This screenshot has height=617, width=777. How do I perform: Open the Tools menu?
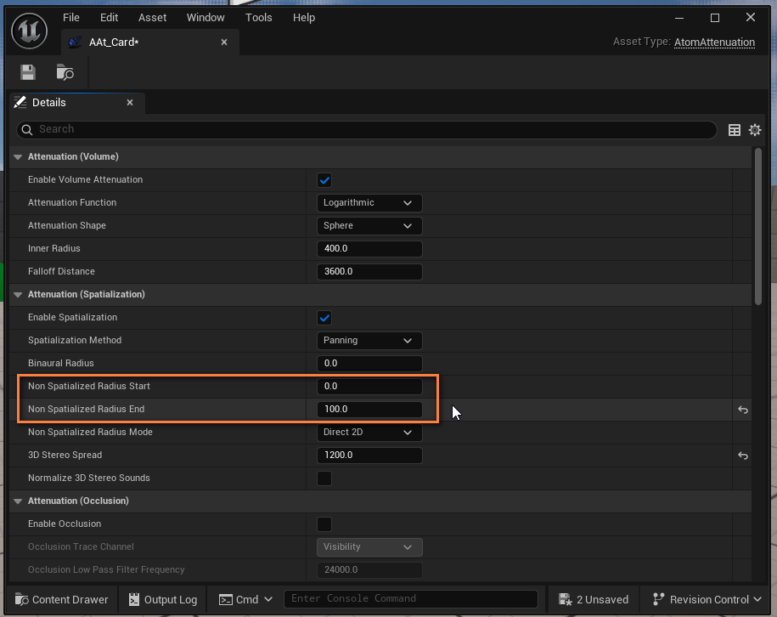point(259,17)
